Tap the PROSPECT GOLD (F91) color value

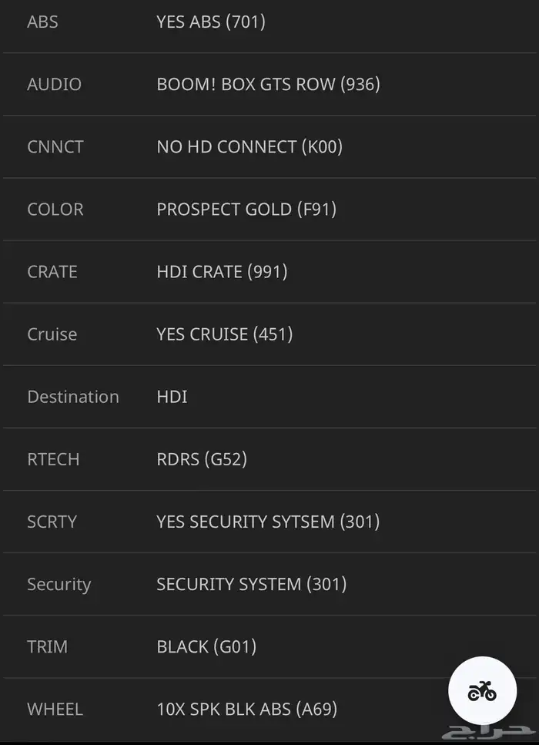[246, 209]
